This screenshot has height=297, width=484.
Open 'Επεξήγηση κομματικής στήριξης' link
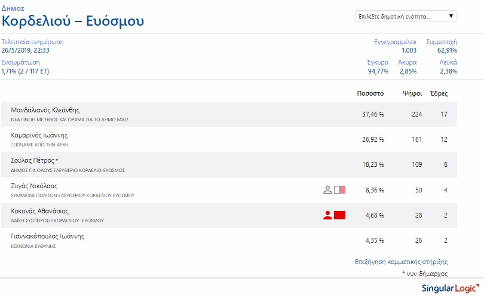(x=401, y=262)
